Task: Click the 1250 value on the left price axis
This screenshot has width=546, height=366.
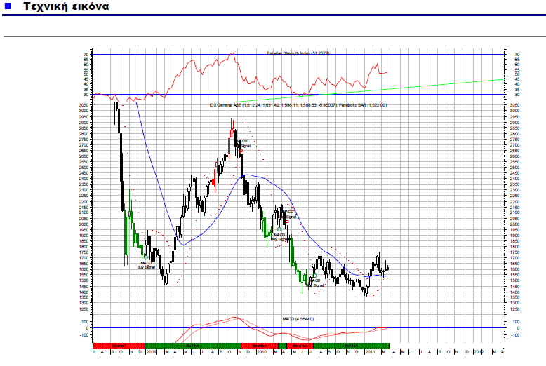Action: pyautogui.click(x=84, y=309)
